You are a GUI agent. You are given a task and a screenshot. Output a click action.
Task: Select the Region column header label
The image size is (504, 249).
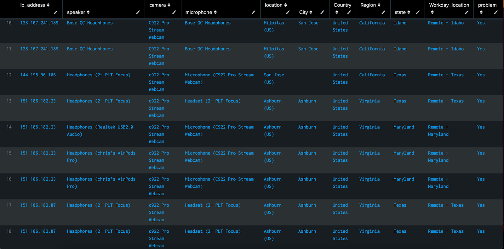(x=368, y=5)
